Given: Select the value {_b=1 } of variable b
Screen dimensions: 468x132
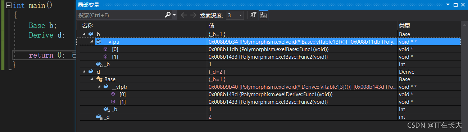Looking at the screenshot, I should pyautogui.click(x=217, y=34).
